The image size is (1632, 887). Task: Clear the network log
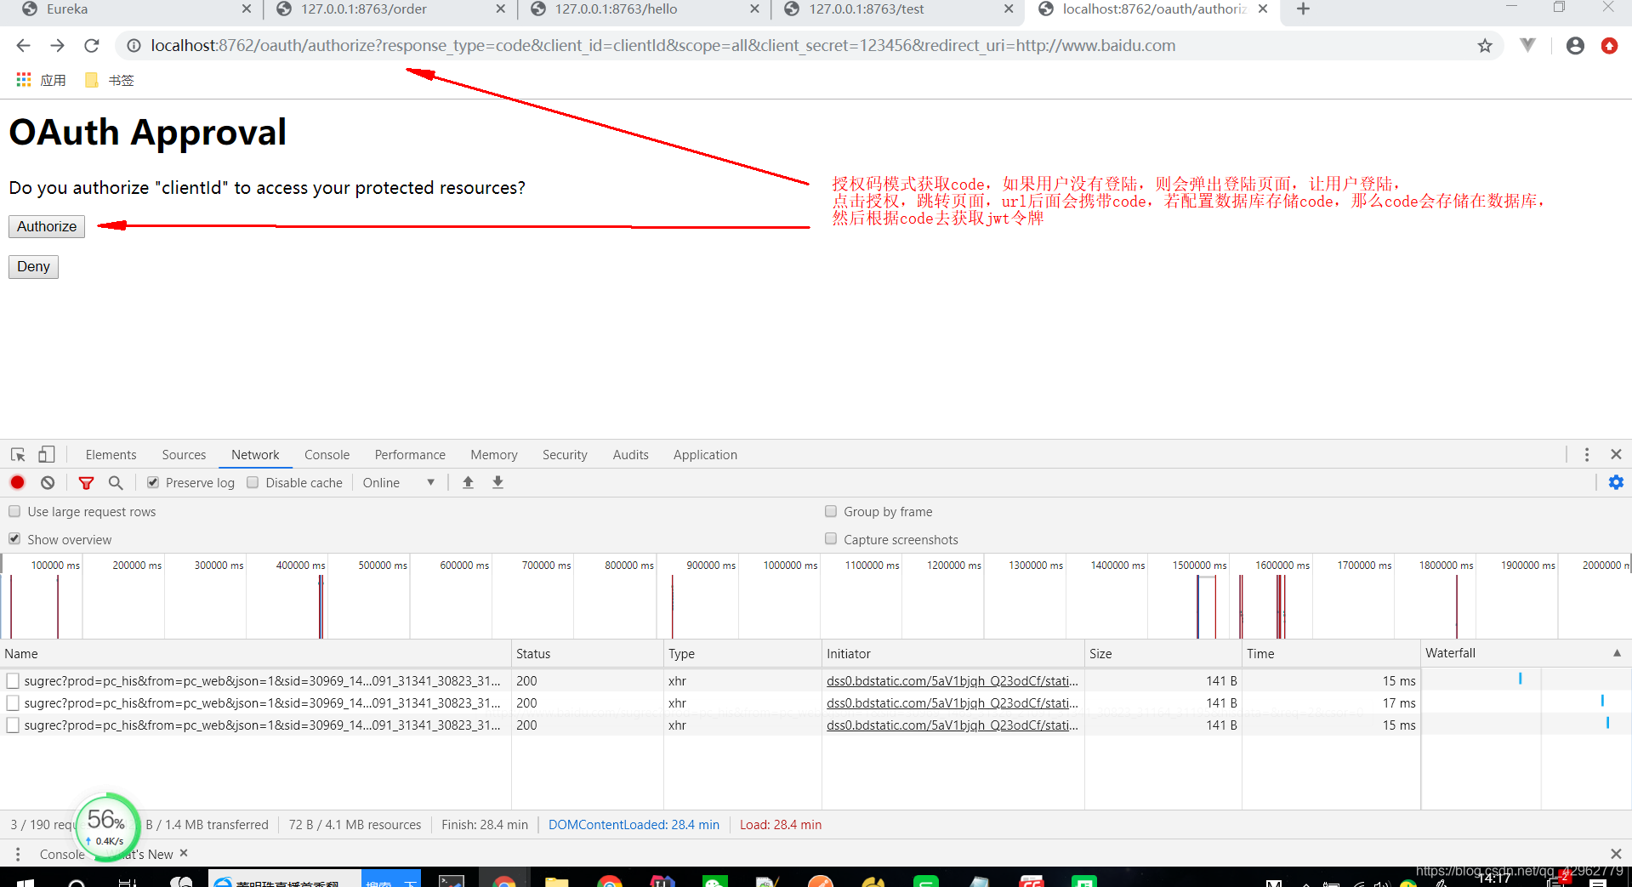pyautogui.click(x=48, y=482)
